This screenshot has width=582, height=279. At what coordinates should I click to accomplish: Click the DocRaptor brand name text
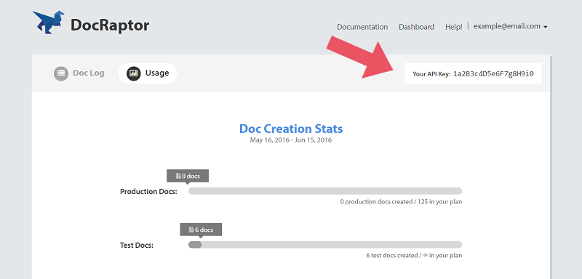[110, 25]
